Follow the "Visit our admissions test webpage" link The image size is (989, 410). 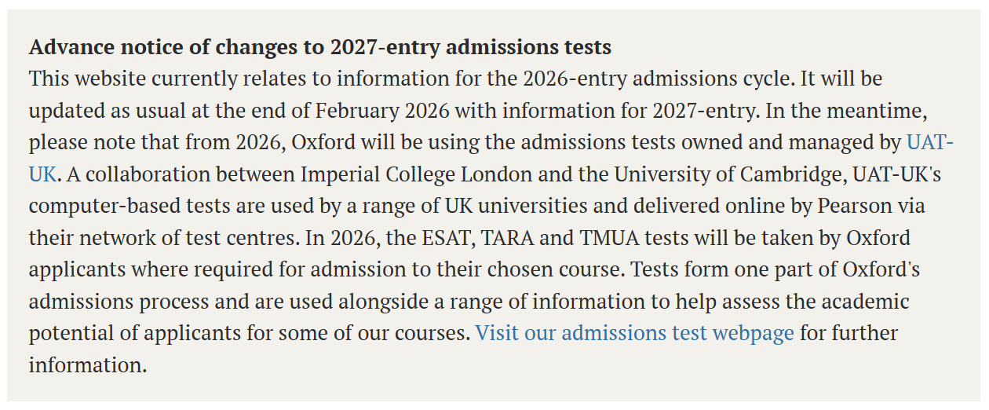point(634,333)
